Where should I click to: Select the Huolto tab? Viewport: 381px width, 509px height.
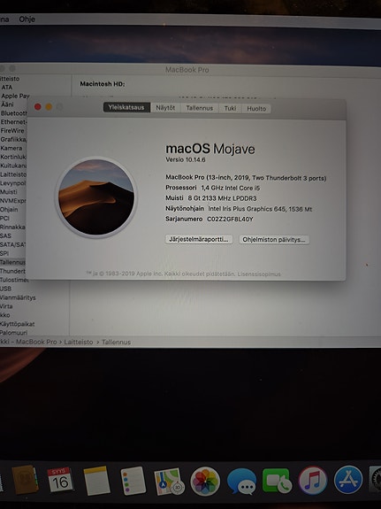click(256, 109)
